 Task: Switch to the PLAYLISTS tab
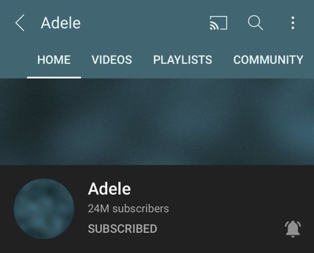(183, 59)
